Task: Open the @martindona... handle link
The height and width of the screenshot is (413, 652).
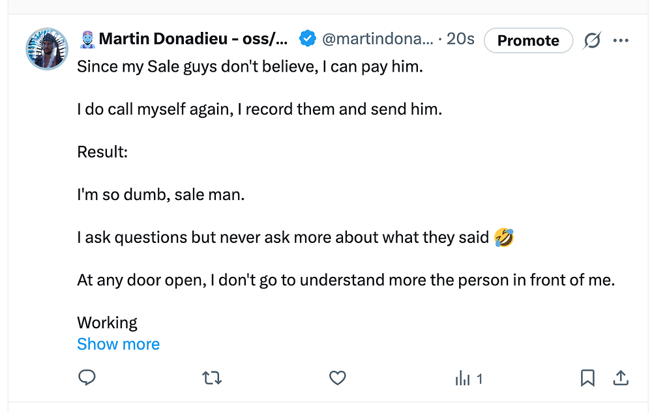Action: click(378, 40)
